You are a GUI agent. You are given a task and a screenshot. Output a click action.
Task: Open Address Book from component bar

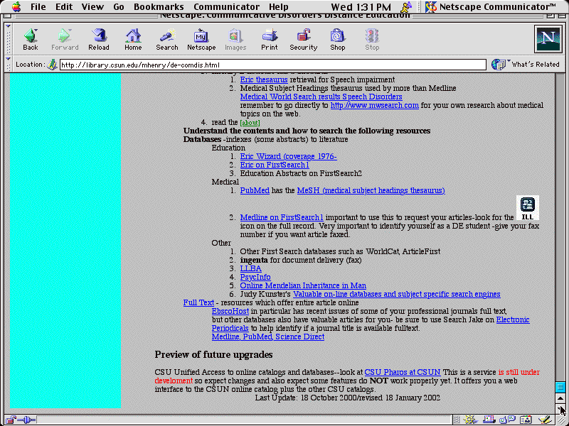[x=526, y=420]
